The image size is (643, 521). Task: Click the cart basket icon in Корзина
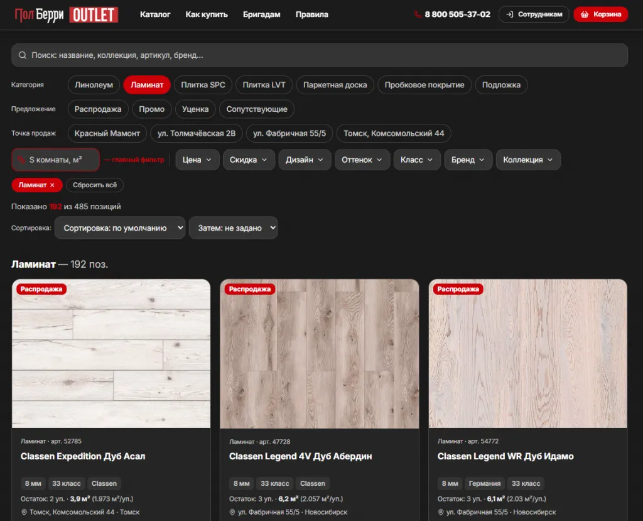pyautogui.click(x=585, y=14)
